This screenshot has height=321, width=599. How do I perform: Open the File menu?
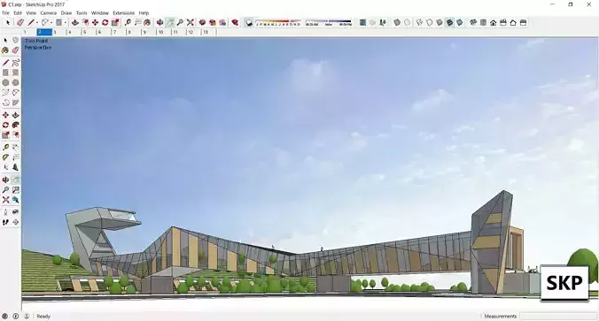pyautogui.click(x=5, y=13)
